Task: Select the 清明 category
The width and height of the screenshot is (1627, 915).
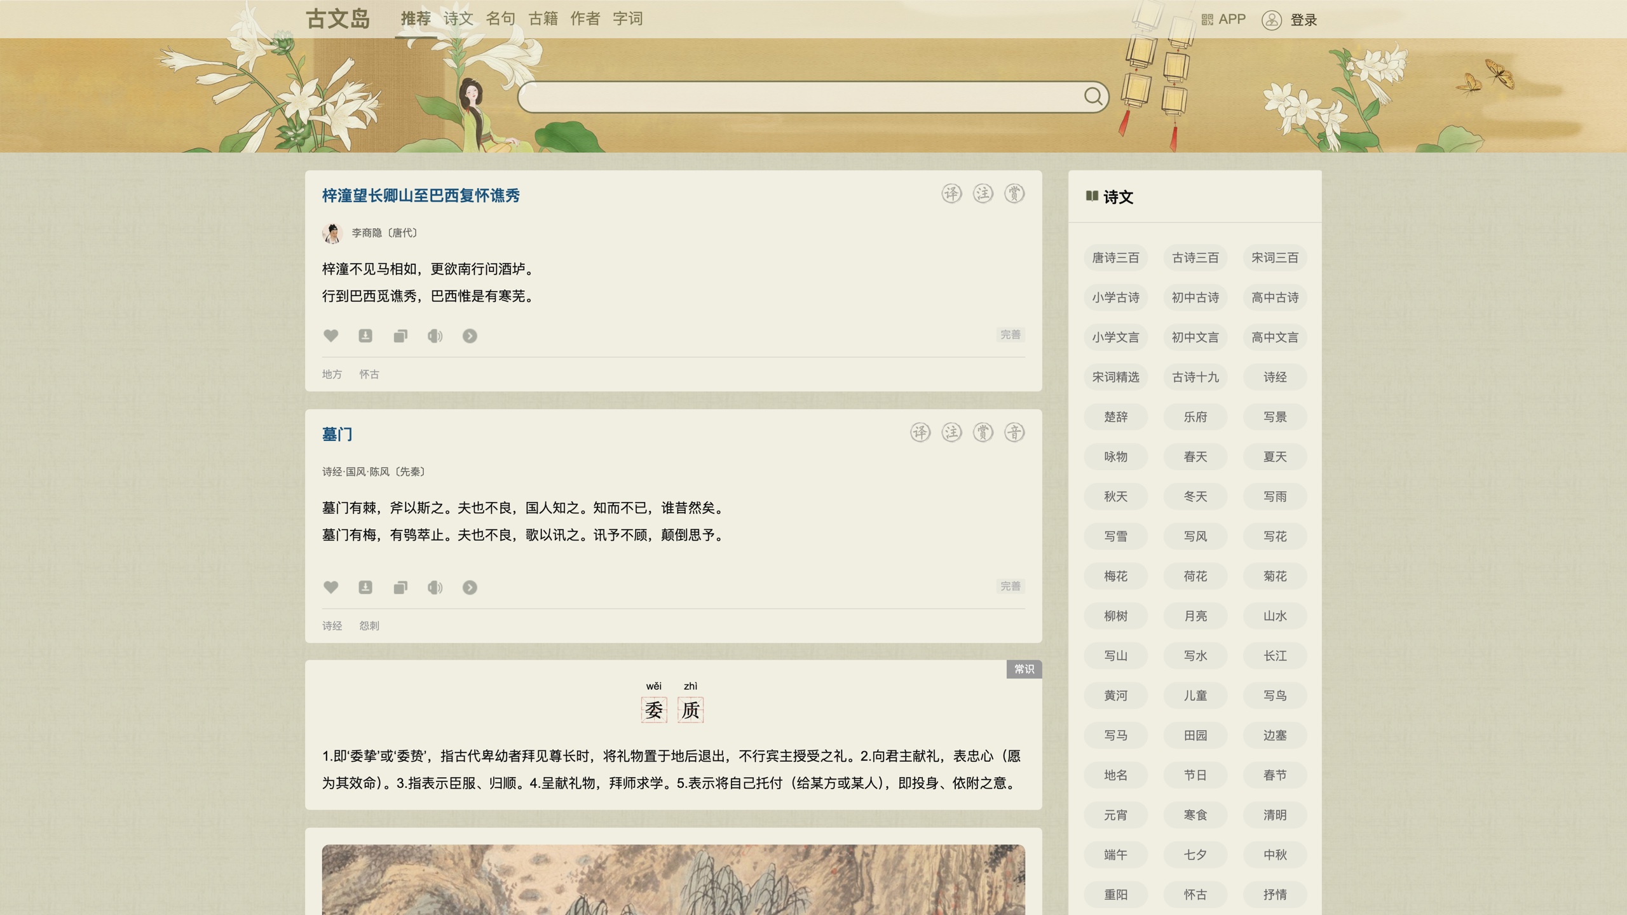Action: click(1275, 815)
